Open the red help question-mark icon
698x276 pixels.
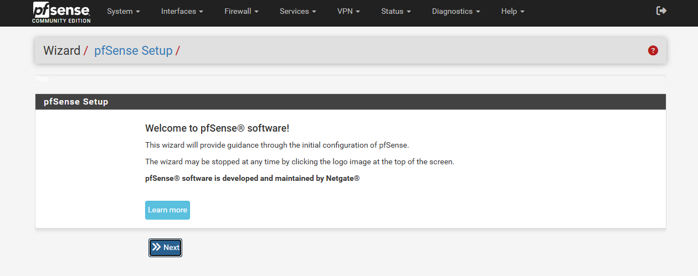(653, 50)
